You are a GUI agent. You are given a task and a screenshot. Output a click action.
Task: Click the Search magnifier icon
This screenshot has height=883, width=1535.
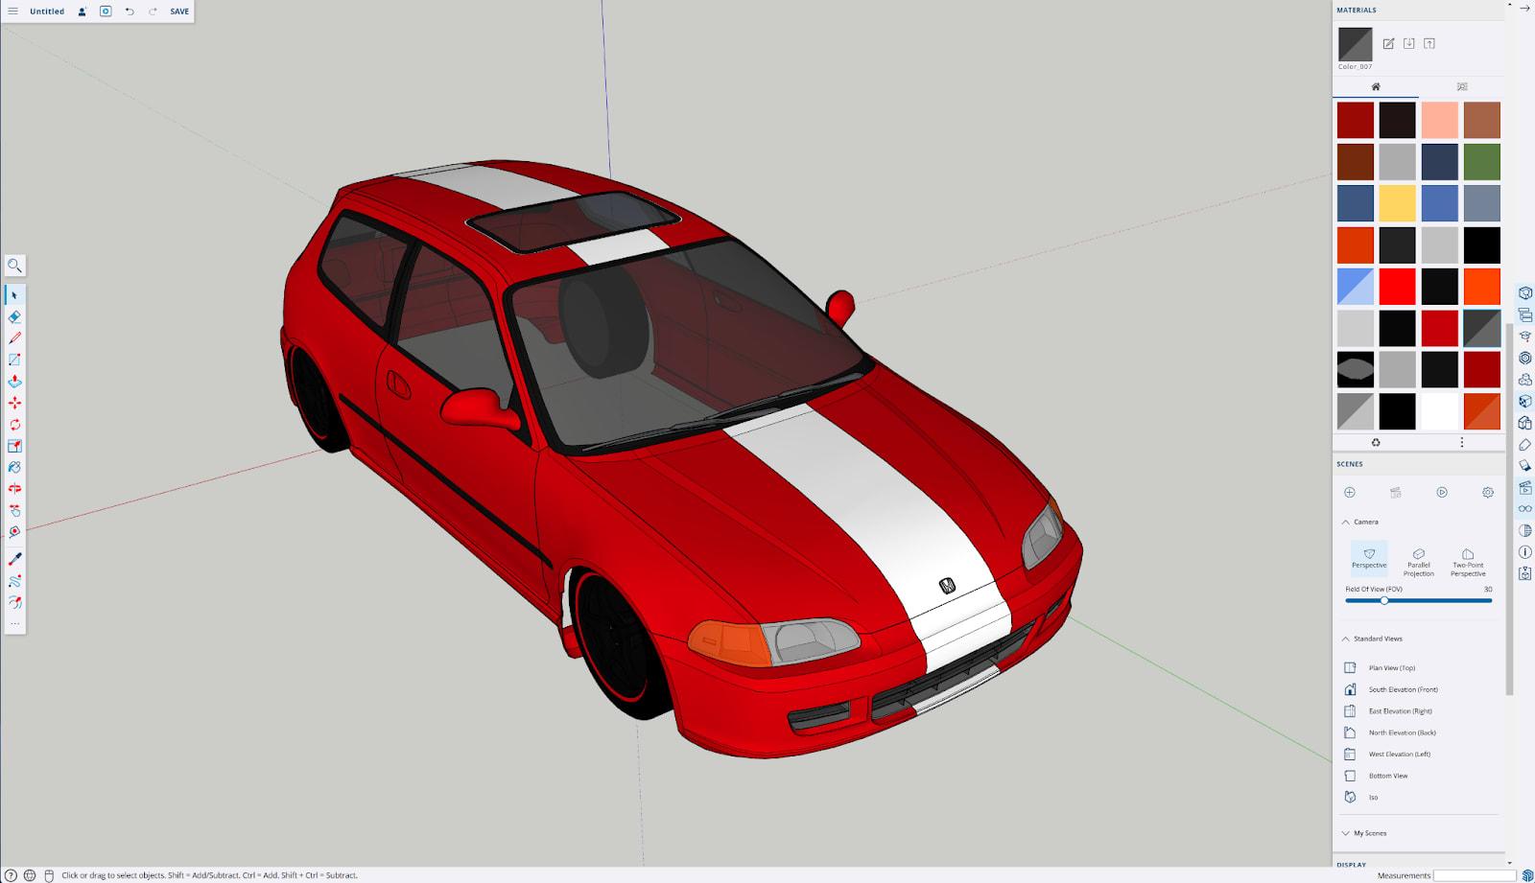(x=14, y=266)
